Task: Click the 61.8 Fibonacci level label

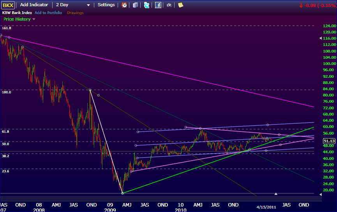Action: [x=5, y=131]
